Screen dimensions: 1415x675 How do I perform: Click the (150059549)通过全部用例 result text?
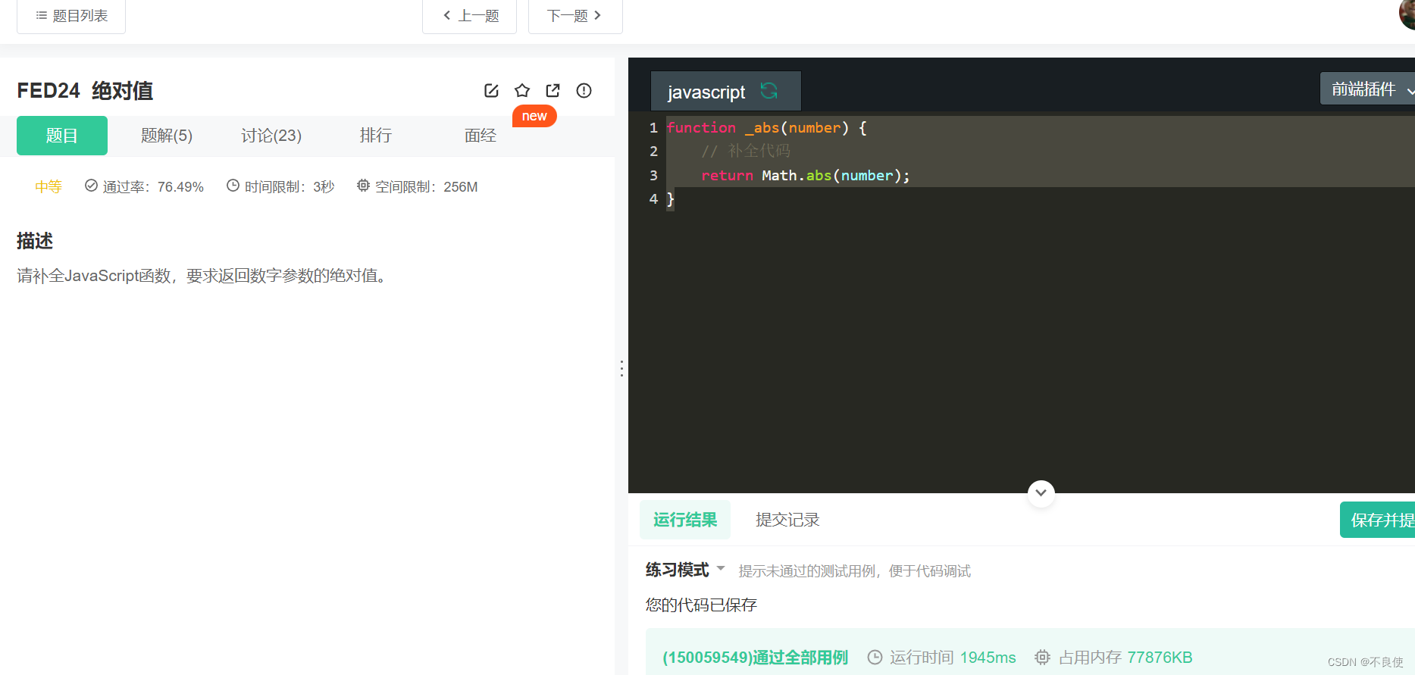tap(755, 658)
